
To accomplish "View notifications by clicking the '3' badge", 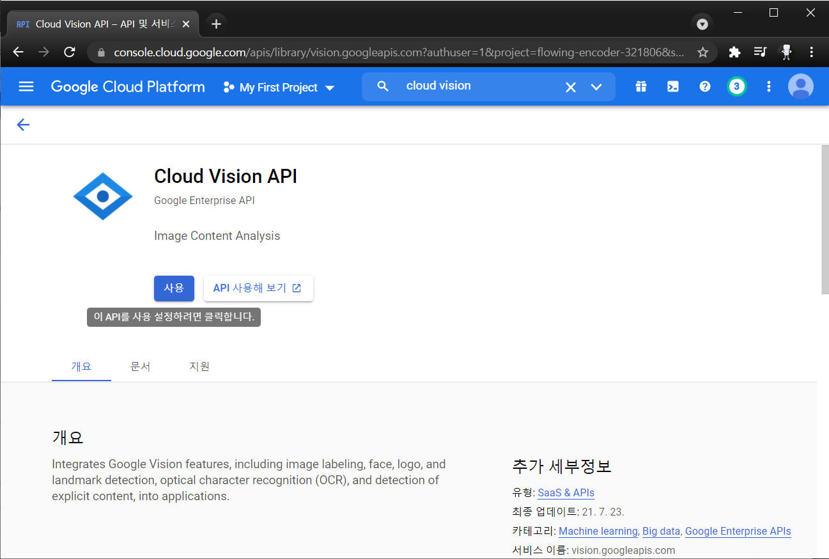I will tap(736, 86).
